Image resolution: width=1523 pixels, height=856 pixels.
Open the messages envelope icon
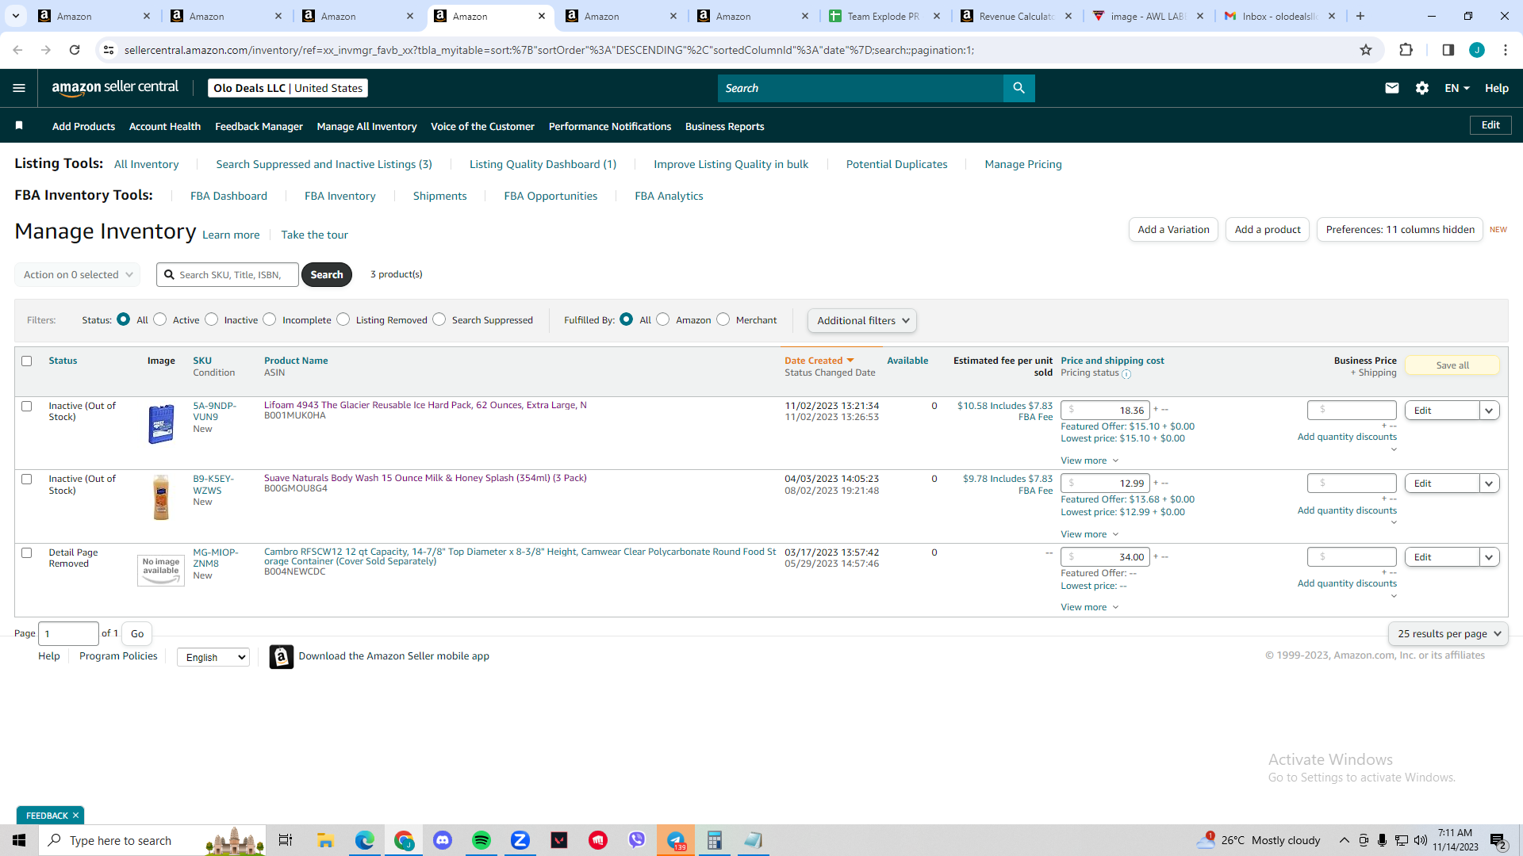pyautogui.click(x=1392, y=88)
